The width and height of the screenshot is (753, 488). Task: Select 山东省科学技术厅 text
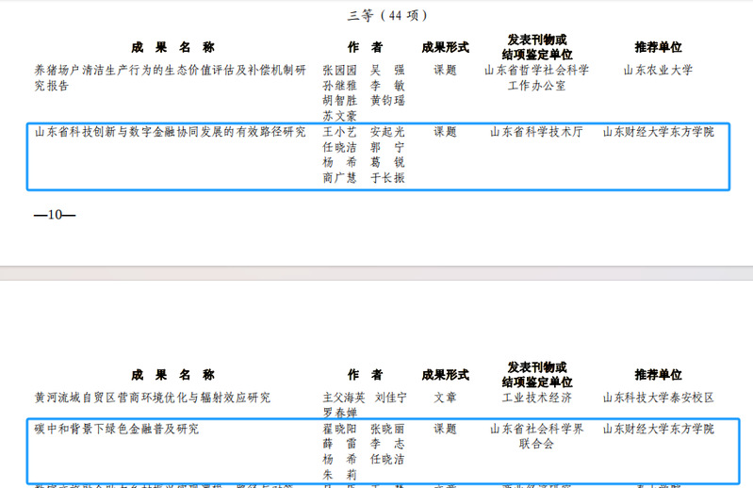tap(536, 132)
